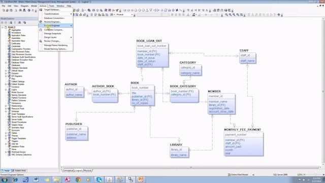Image resolution: width=325 pixels, height=183 pixels.
Task: Click the Complete Compare menu icon
Action: pyautogui.click(x=41, y=29)
